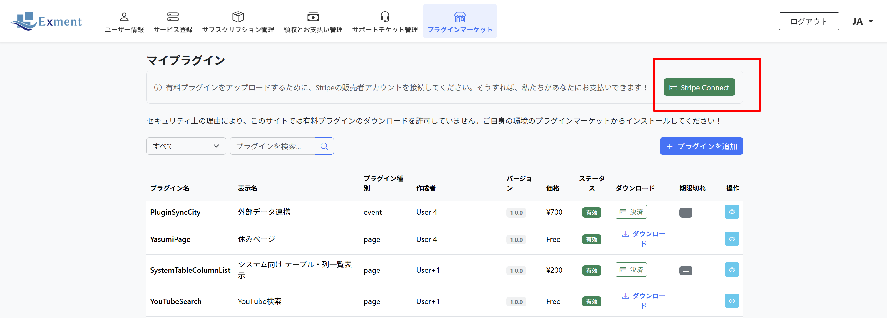
Task: Click the プラグイン名 column header
Action: (x=170, y=188)
